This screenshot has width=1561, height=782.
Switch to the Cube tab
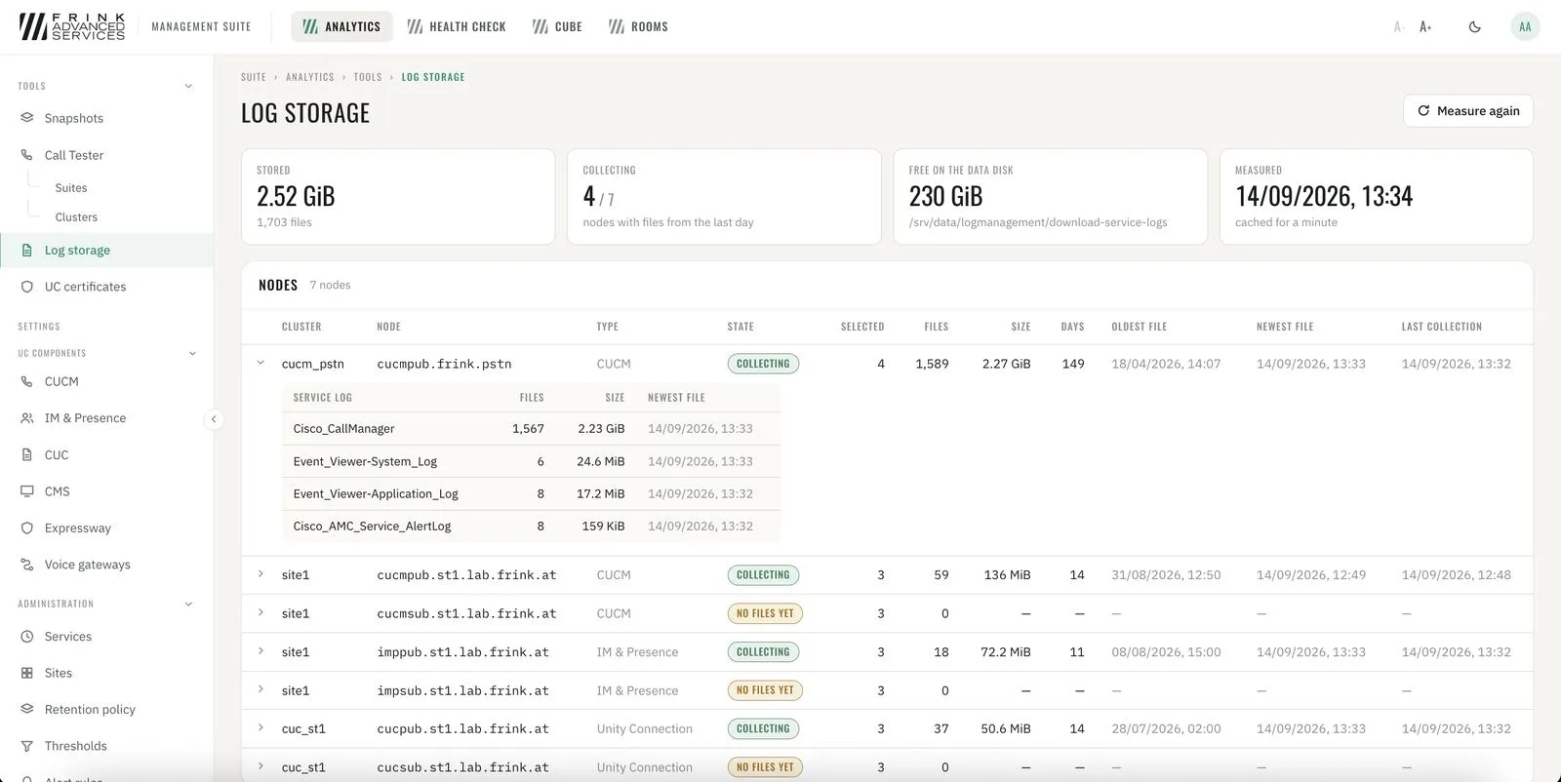coord(557,27)
